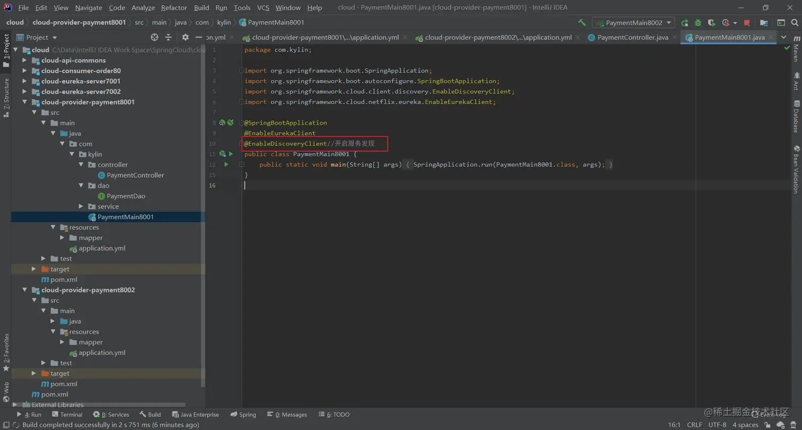The height and width of the screenshot is (430, 802).
Task: Open the Run tool window button
Action: click(29, 415)
